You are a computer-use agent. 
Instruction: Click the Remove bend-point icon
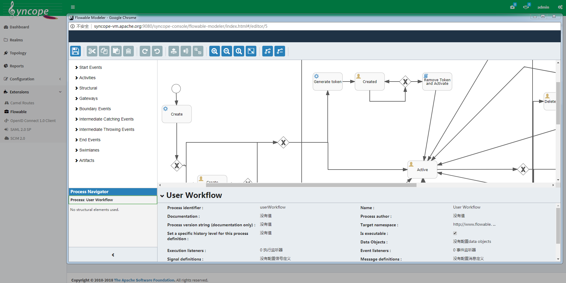[280, 51]
